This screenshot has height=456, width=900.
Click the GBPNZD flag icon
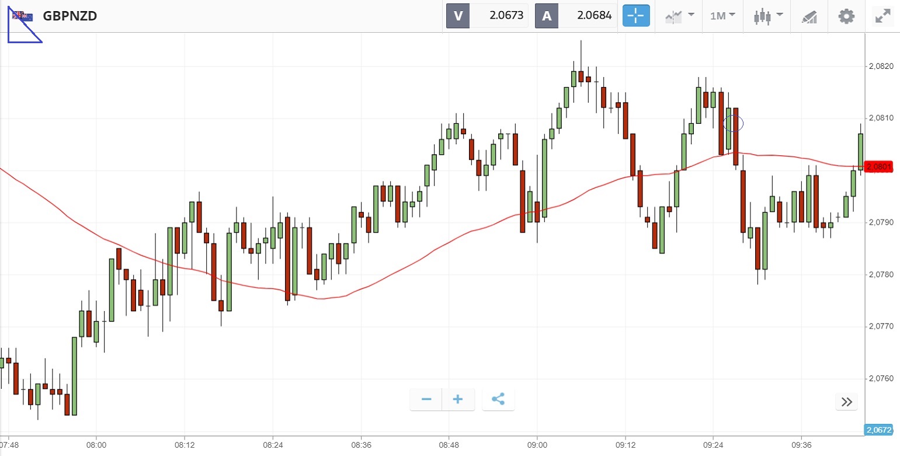(x=25, y=16)
